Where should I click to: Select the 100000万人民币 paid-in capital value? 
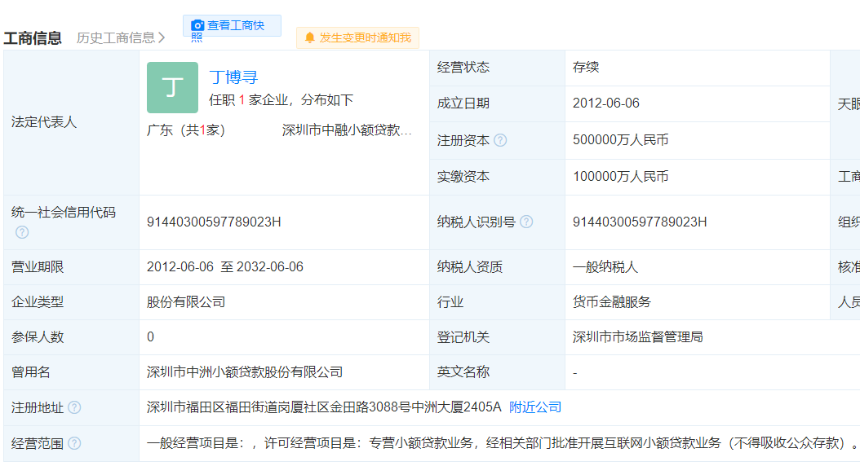click(620, 177)
